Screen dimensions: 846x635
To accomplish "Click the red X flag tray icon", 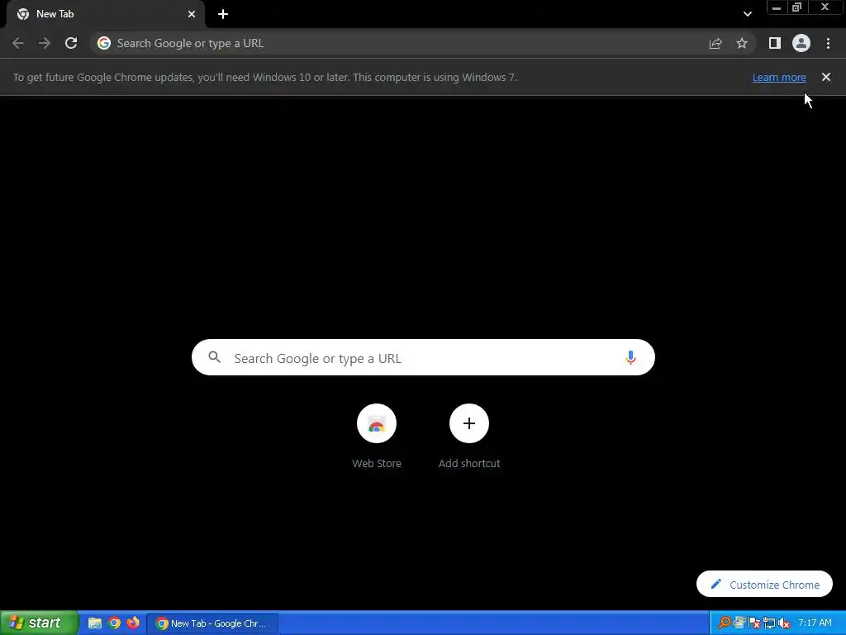I will click(x=754, y=623).
